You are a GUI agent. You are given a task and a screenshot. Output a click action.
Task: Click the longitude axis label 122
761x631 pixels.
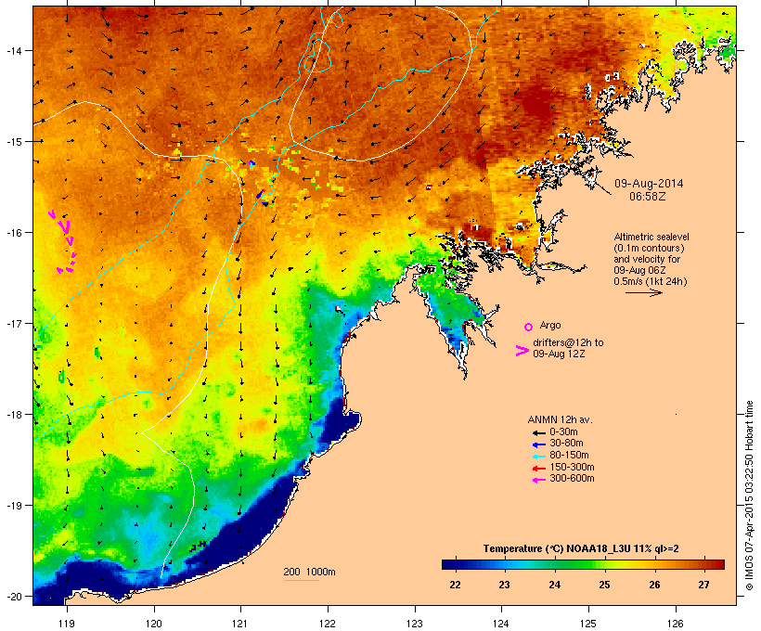tap(328, 624)
